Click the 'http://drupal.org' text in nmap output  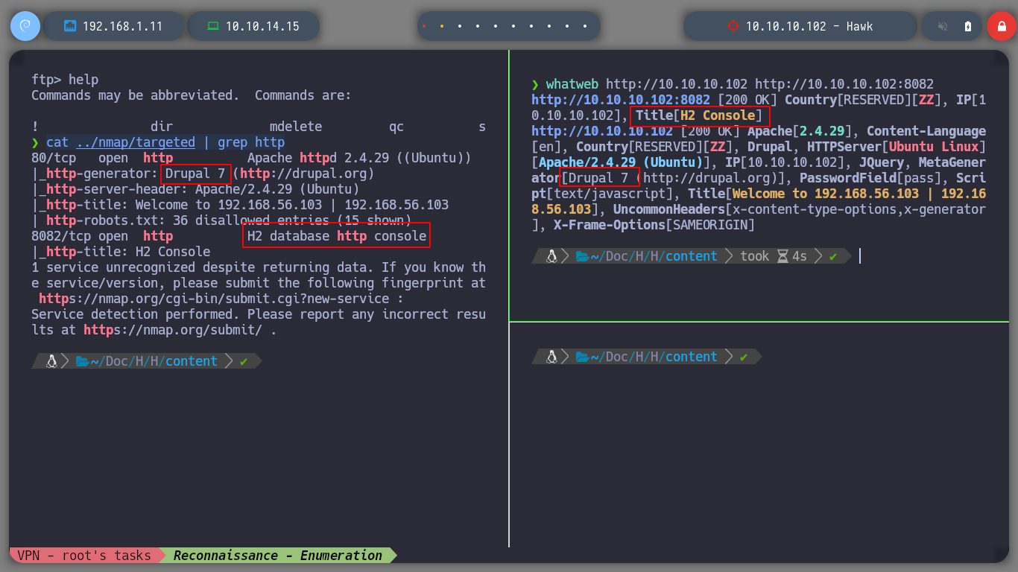click(x=303, y=174)
